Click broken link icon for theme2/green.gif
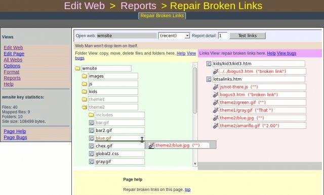The image size is (324, 195). (216, 103)
